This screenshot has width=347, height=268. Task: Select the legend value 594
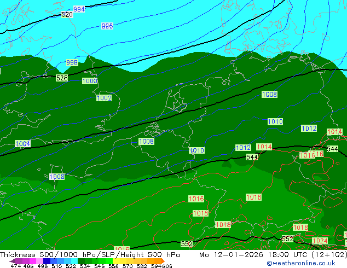point(156,266)
